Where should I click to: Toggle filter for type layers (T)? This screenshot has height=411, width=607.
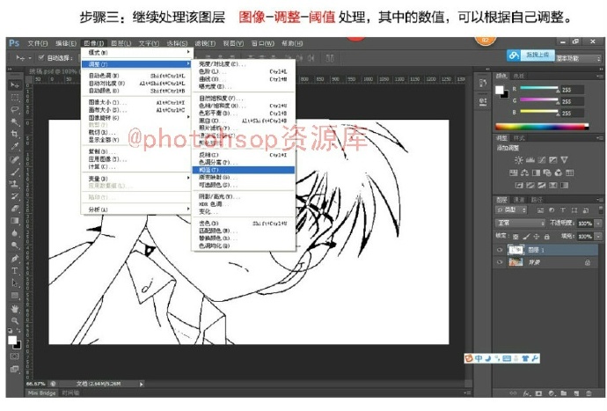563,210
